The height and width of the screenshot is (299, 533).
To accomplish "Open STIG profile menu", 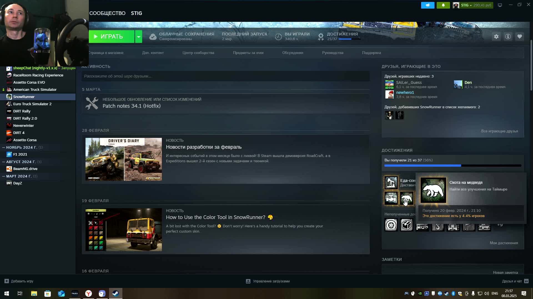I will pyautogui.click(x=136, y=13).
